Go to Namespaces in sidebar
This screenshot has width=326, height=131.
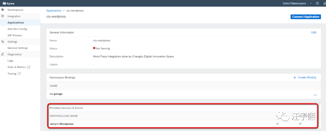15,10
